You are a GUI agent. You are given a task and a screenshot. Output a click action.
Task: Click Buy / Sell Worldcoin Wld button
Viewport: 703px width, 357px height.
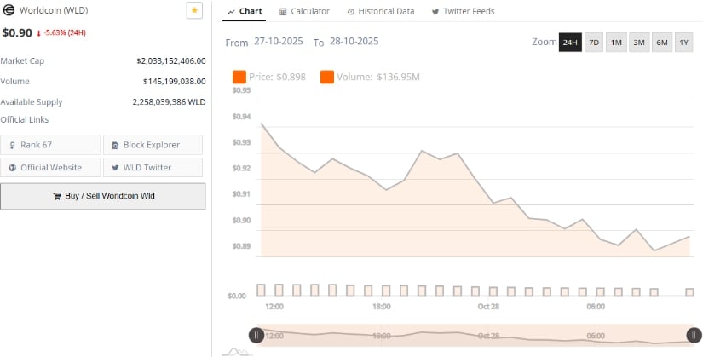tap(102, 196)
